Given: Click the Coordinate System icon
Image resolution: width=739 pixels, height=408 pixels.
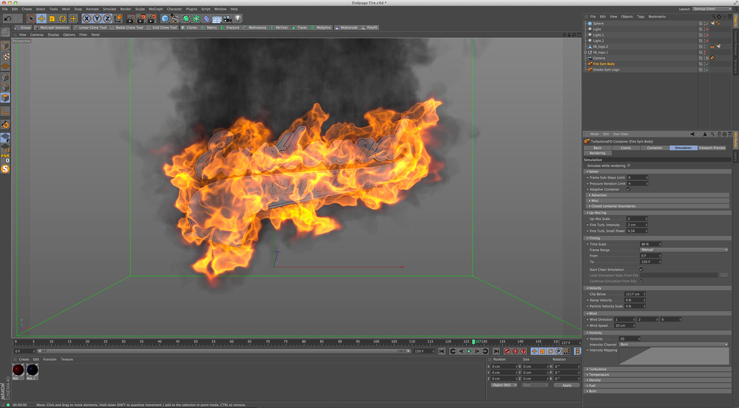Looking at the screenshot, I should coord(118,18).
